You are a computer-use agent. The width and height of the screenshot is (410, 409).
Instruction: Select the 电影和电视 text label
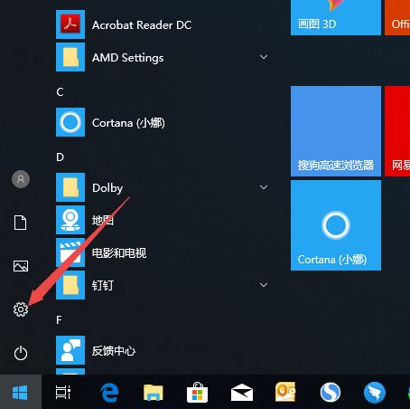click(119, 252)
